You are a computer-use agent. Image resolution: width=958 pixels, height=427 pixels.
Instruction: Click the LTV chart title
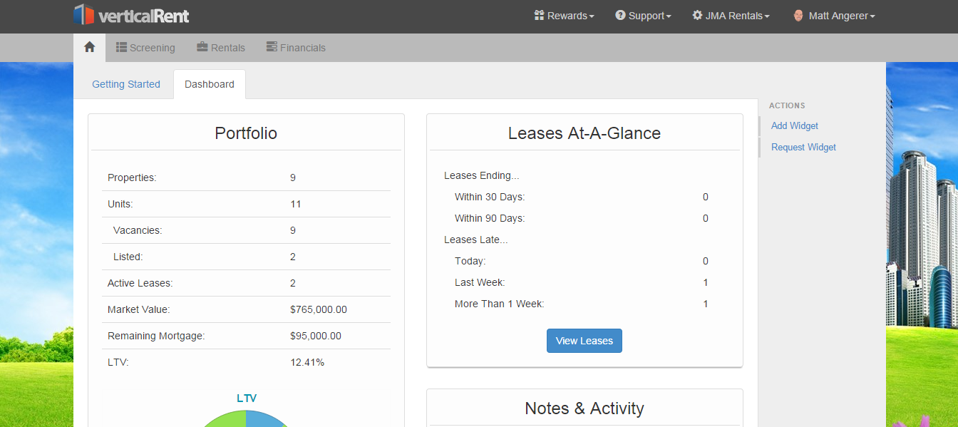tap(247, 398)
